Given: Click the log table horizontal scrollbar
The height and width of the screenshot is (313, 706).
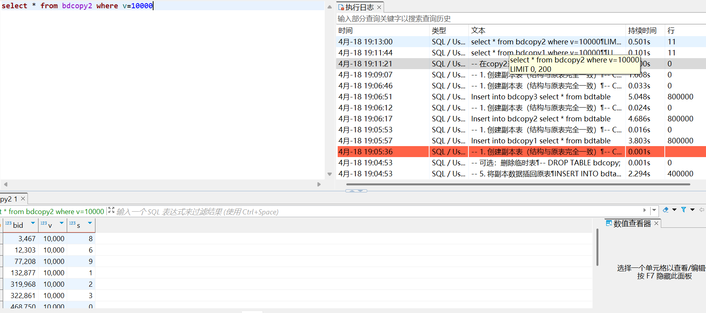Looking at the screenshot, I should pyautogui.click(x=518, y=184).
